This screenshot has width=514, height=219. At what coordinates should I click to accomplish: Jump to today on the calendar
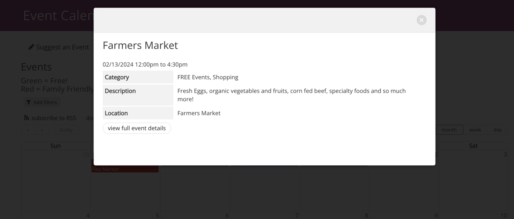[x=66, y=130]
